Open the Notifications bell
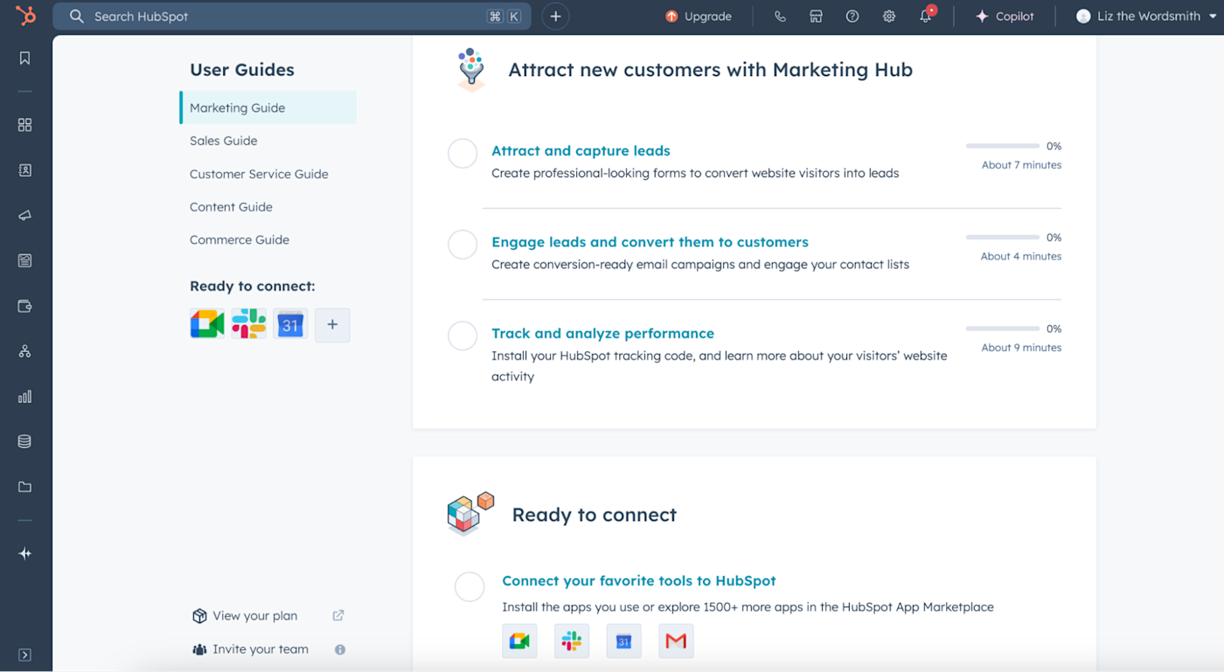This screenshot has height=672, width=1224. pos(926,16)
